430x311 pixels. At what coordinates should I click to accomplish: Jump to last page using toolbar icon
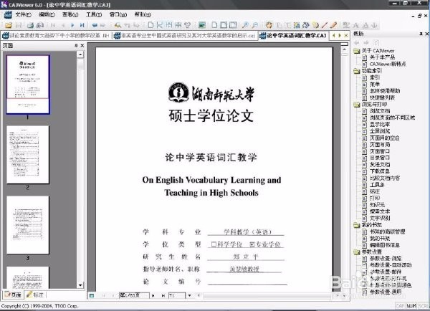pos(82,25)
